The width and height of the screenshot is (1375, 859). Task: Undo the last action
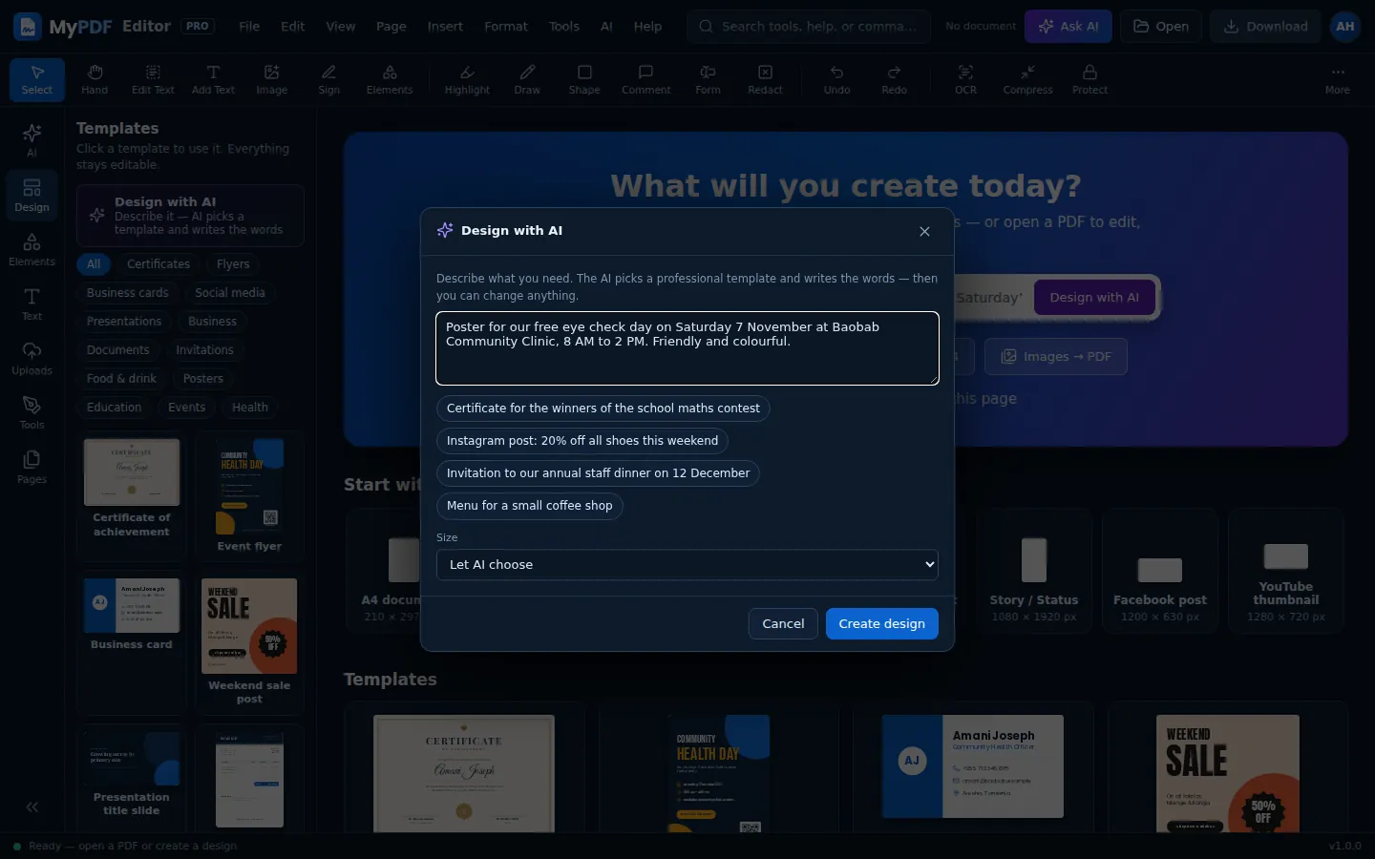tap(836, 79)
